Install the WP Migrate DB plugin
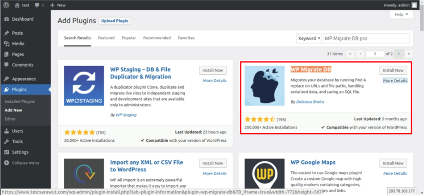 [393, 70]
